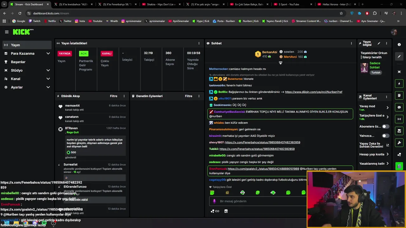Click the wrench icon in right sidebar

399,142
